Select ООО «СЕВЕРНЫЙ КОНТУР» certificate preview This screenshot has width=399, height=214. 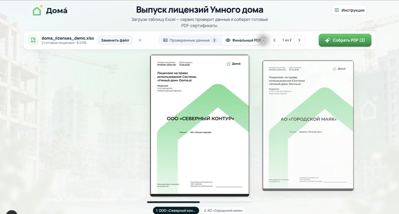[200, 125]
